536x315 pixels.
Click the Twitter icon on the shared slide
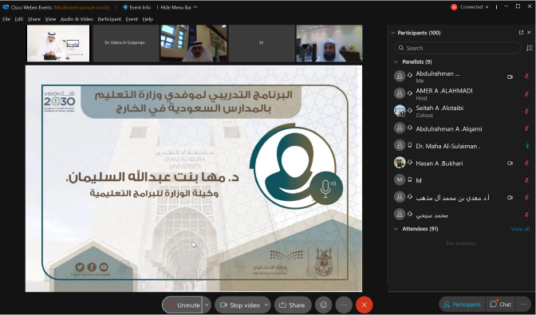pos(80,267)
